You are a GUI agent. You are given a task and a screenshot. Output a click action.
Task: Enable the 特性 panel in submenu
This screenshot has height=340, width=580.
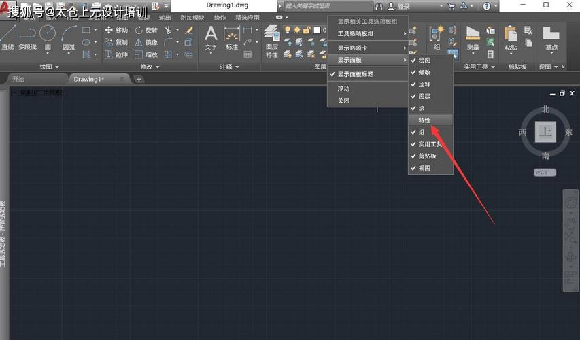coord(425,120)
